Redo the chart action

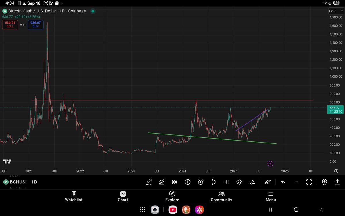point(296,182)
